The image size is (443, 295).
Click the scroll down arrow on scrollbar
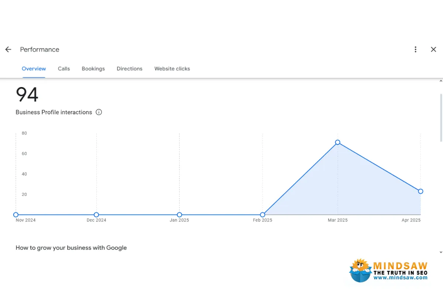point(441,252)
